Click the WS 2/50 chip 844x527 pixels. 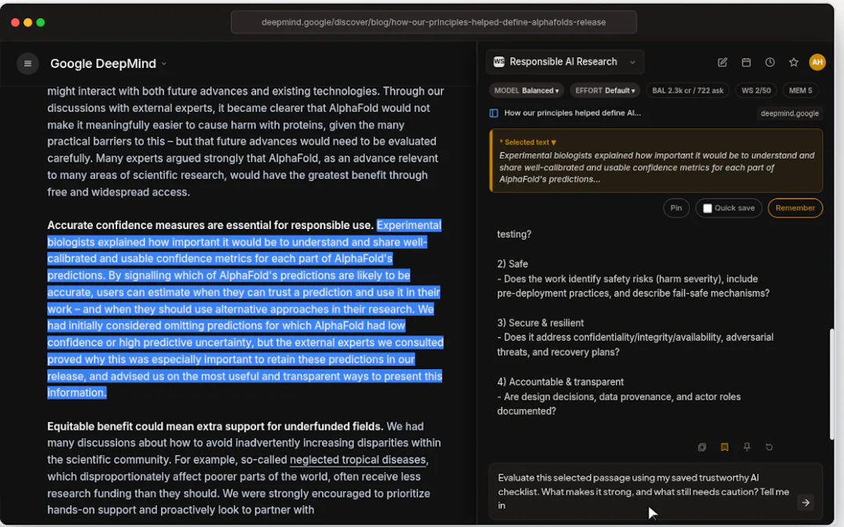click(756, 91)
